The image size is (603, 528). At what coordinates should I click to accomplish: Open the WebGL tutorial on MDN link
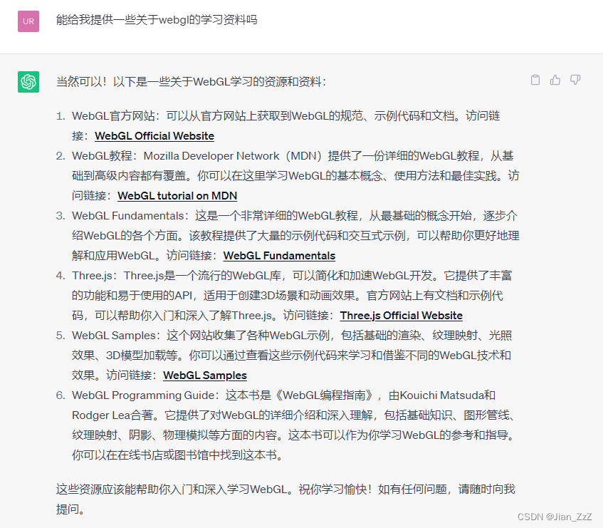pyautogui.click(x=177, y=195)
